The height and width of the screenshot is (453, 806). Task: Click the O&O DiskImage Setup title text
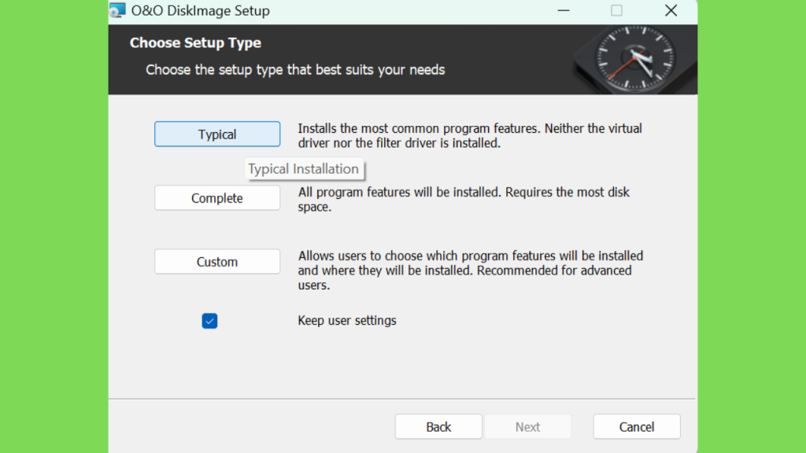(x=201, y=11)
